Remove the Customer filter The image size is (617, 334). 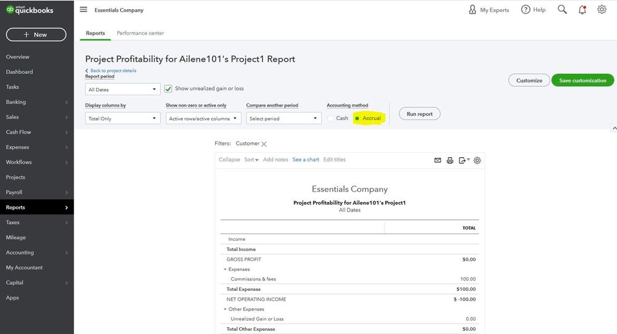[264, 144]
